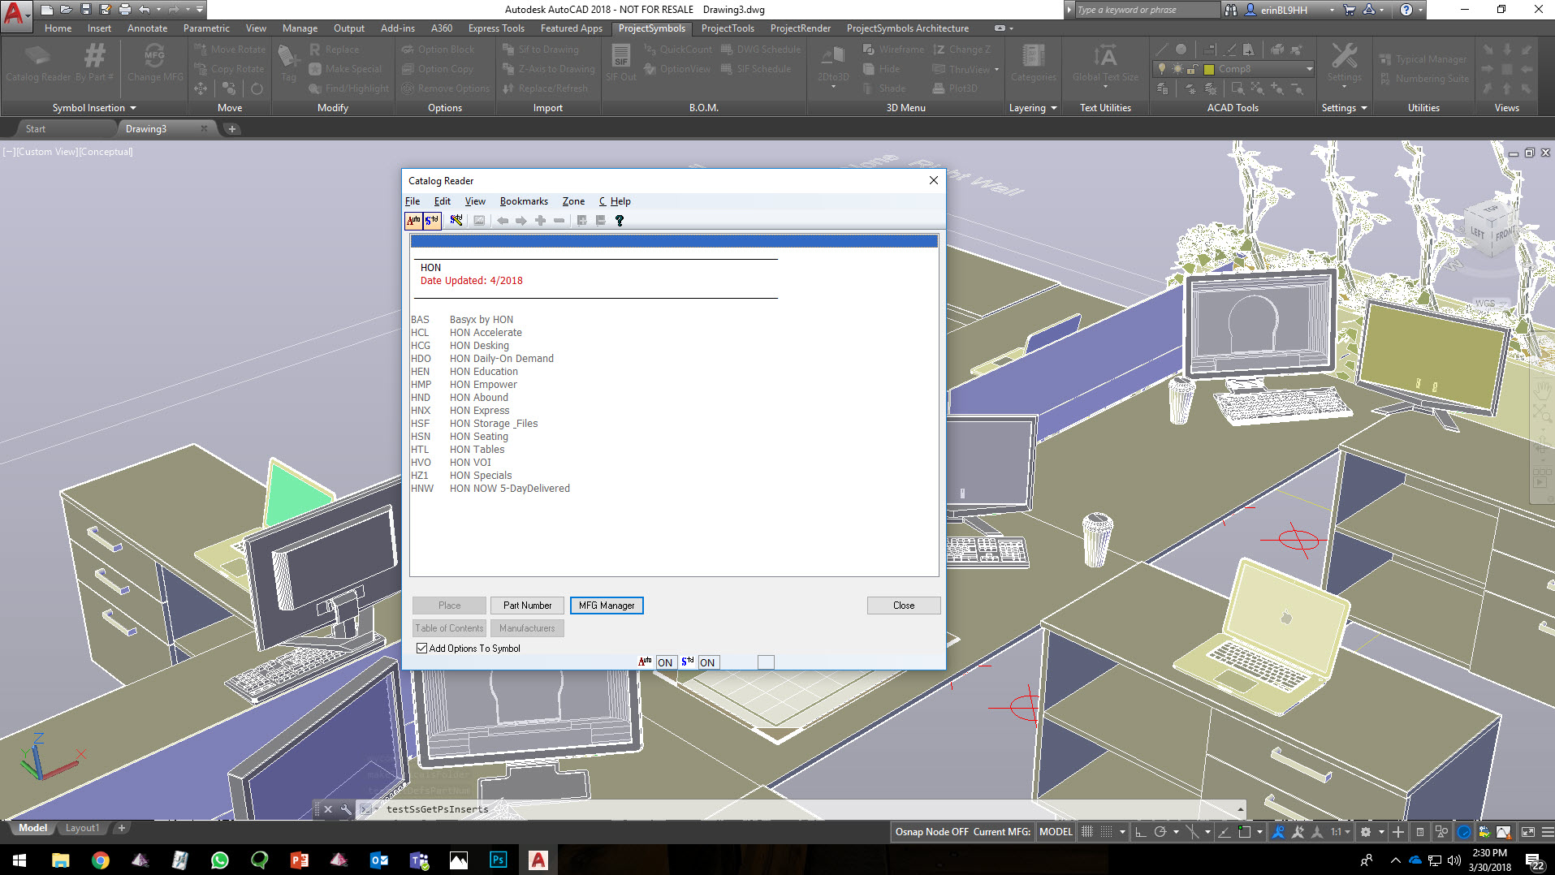1555x875 pixels.
Task: Switch to the Layout1 tab
Action: 82,828
